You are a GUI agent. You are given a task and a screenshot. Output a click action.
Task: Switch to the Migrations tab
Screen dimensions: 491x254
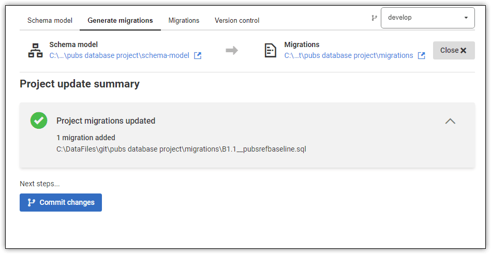coord(184,20)
